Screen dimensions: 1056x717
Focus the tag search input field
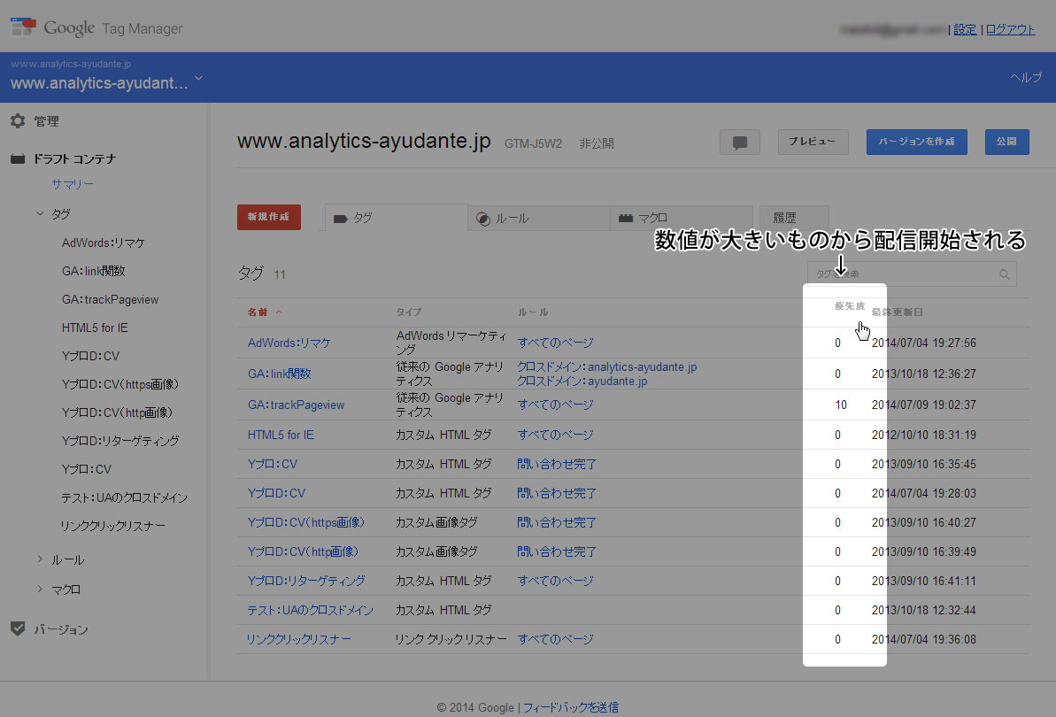click(912, 274)
